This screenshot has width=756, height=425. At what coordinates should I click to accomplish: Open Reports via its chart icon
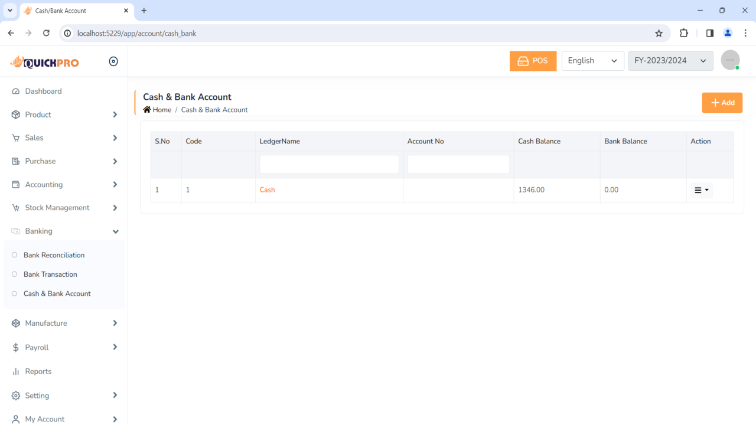coord(17,371)
